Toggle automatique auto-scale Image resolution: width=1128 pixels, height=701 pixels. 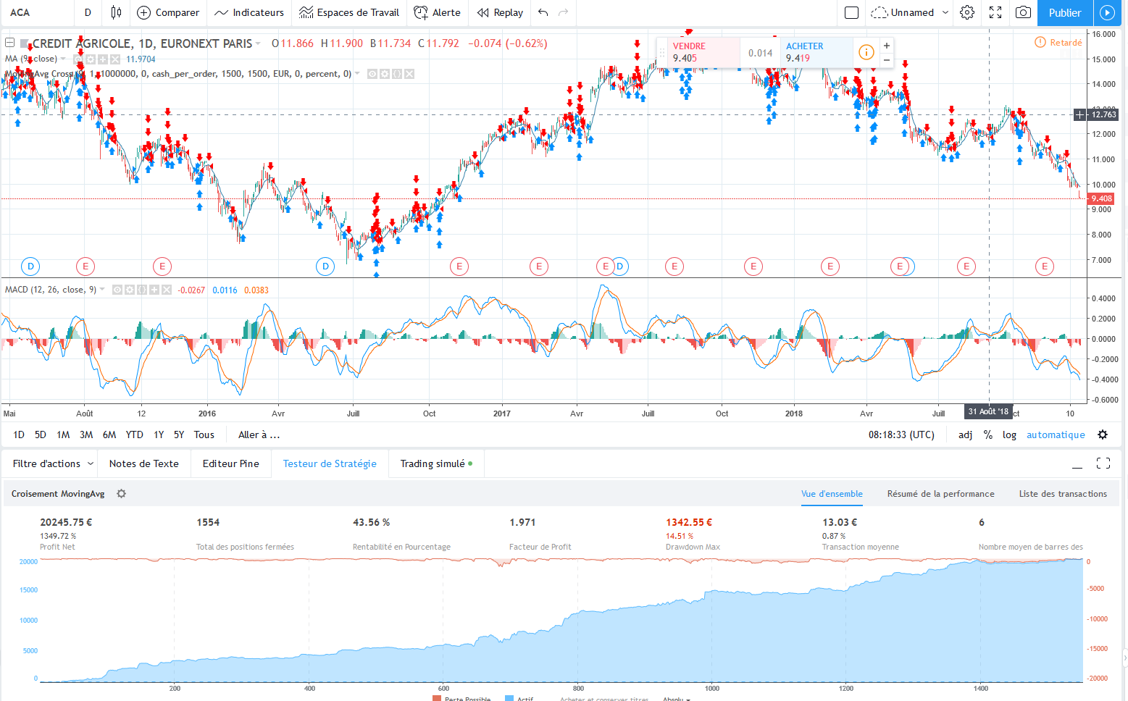[x=1056, y=435]
